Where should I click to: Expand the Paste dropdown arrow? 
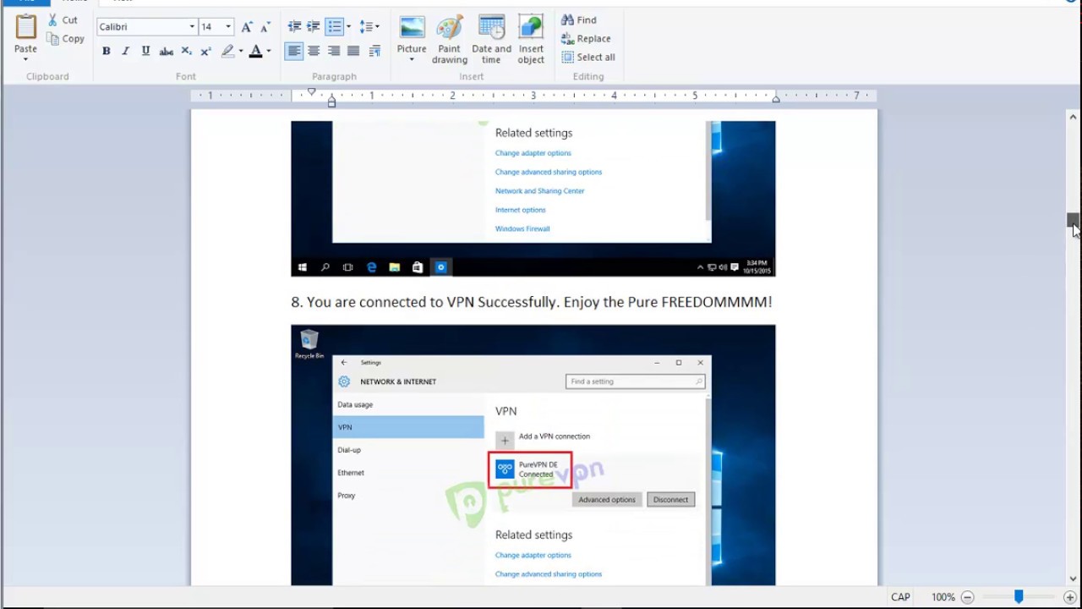(25, 59)
